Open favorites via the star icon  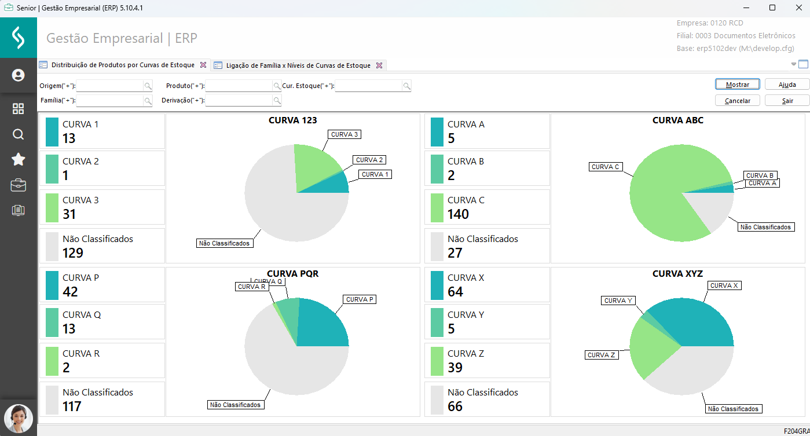pyautogui.click(x=18, y=160)
